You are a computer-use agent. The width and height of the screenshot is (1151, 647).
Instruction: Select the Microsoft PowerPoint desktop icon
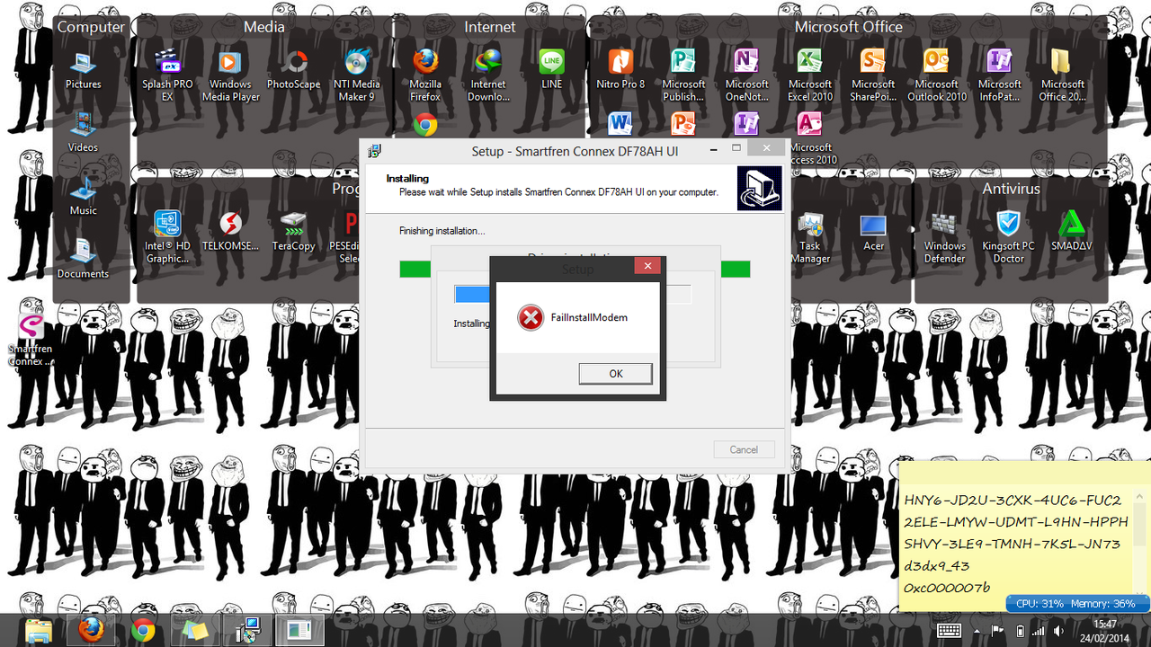tap(683, 123)
